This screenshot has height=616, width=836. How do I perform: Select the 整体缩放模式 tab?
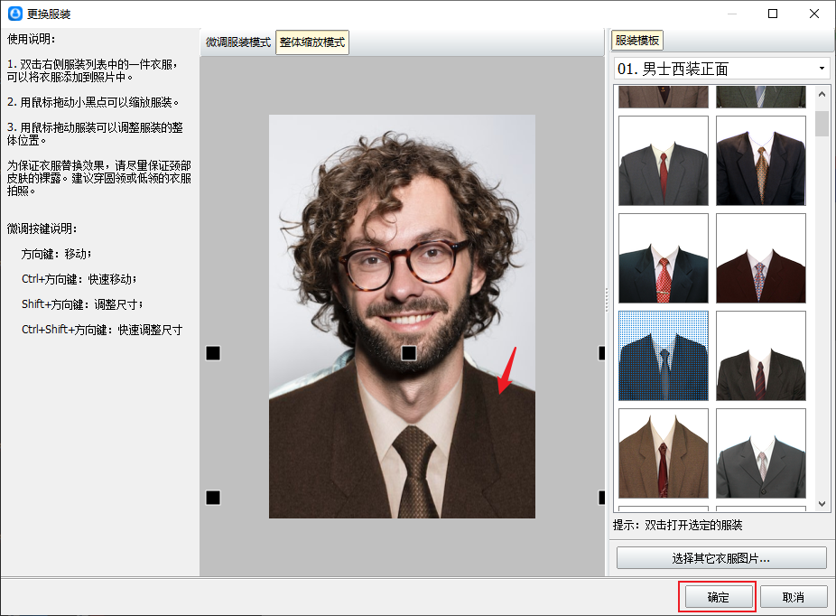[x=312, y=42]
